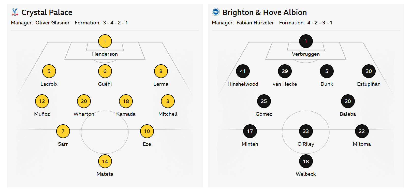Viewport: 410px width, 192px height.
Task: Click Eze's number 10 circle
Action: [147, 131]
